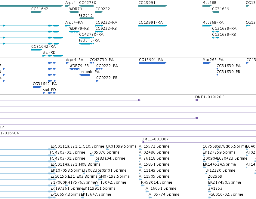The image size is (256, 199).
Task: Select the AT15851.5prime EST
Action: [140, 168]
